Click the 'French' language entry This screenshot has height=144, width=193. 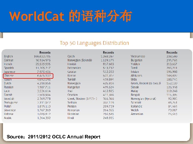point(8,64)
